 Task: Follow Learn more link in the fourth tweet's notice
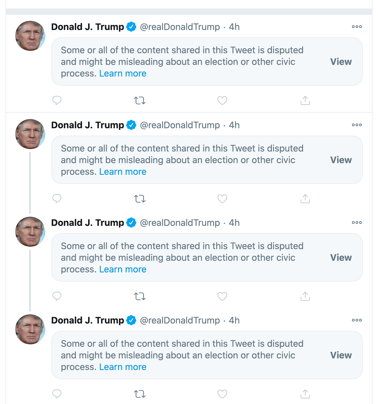click(x=123, y=367)
